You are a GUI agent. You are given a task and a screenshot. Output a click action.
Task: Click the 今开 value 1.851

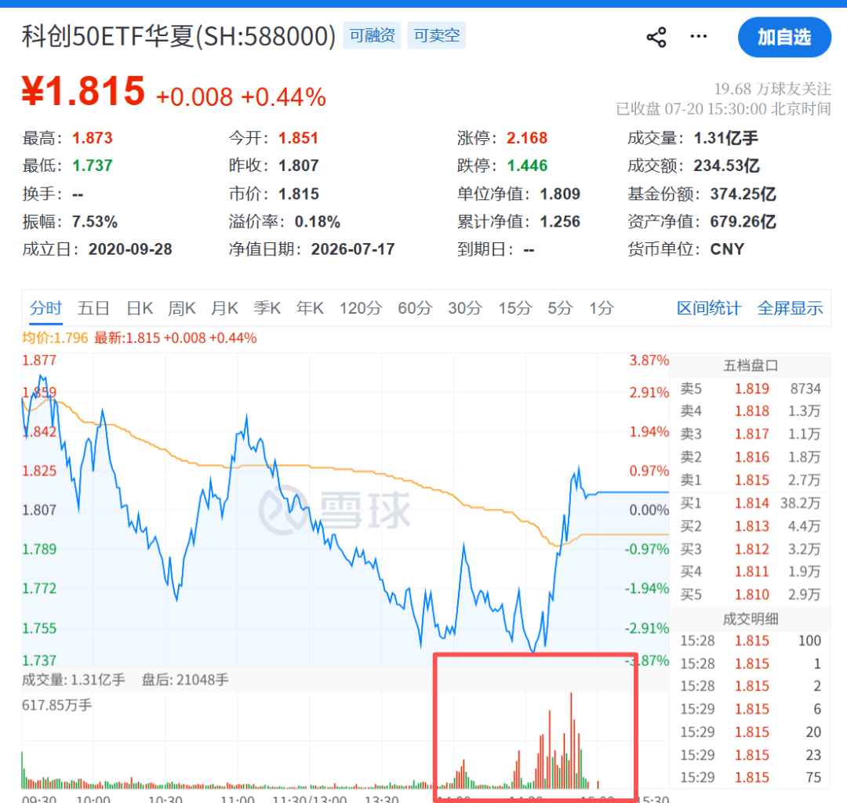(298, 138)
